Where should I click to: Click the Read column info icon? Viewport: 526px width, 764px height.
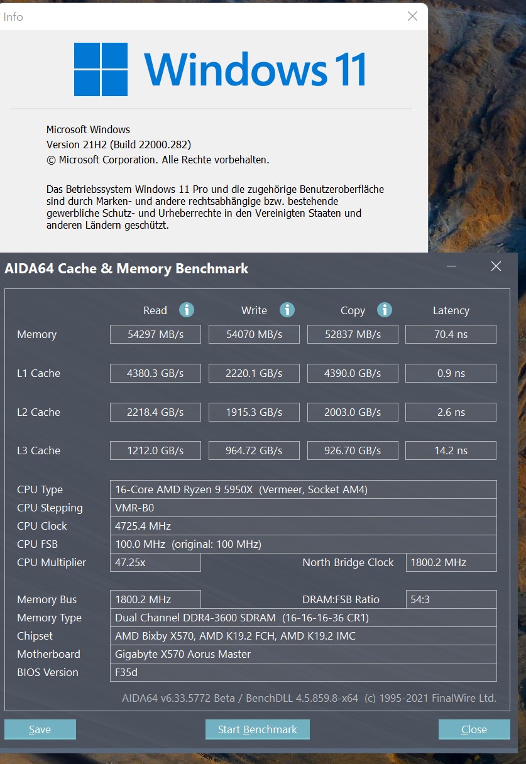click(187, 310)
